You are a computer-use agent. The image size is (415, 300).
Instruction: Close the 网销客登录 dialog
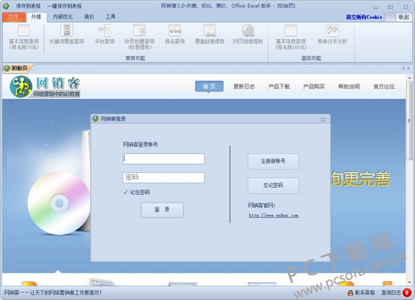click(x=322, y=120)
